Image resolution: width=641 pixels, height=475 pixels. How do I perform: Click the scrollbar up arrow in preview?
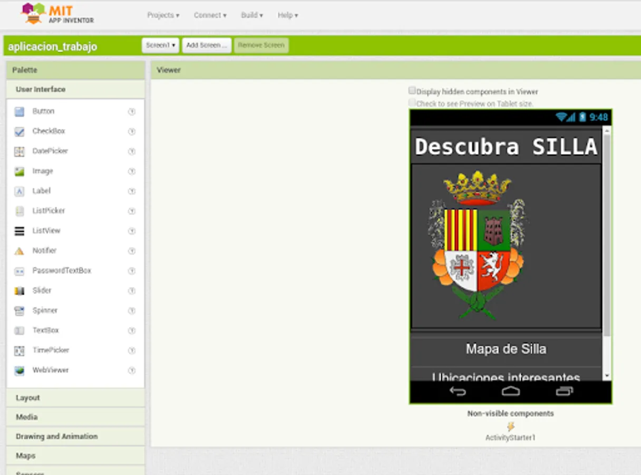tap(606, 130)
